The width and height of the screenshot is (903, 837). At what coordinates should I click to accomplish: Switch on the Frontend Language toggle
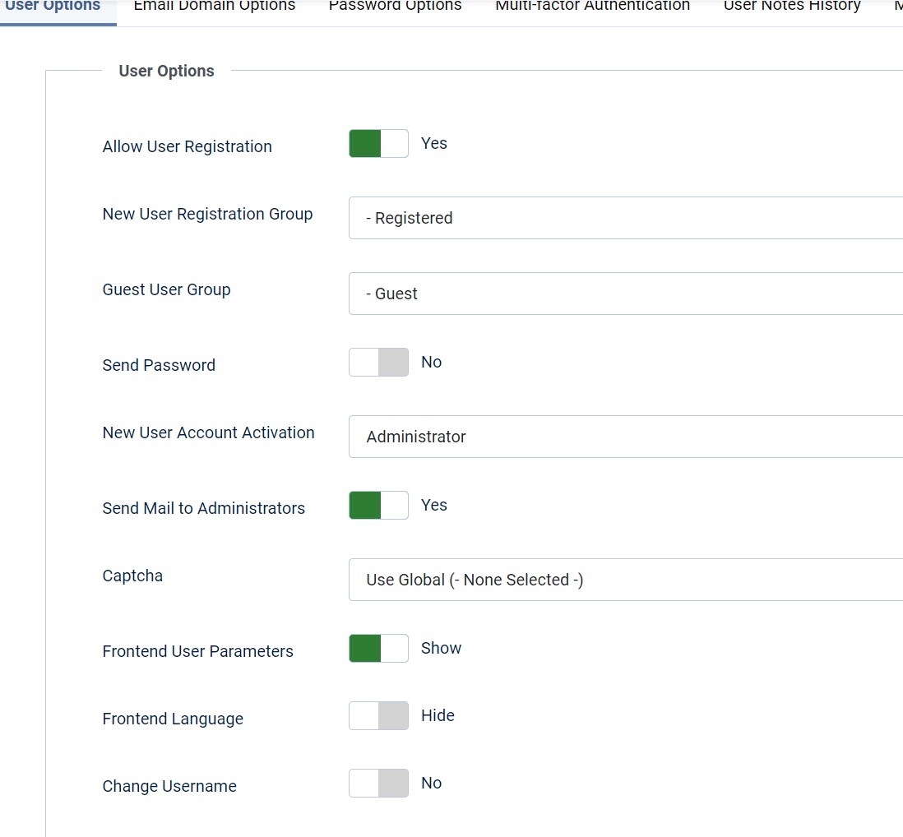pyautogui.click(x=378, y=716)
